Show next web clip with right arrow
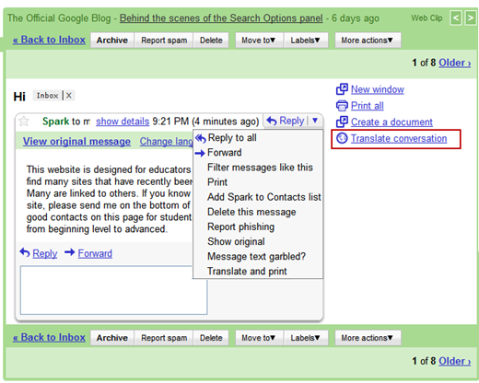 tap(471, 18)
